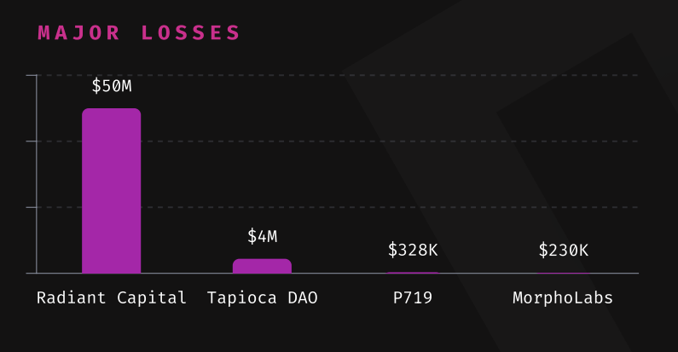Screen dimensions: 678x352
Task: Click the horizontal x-axis baseline
Action: [x=332, y=274]
